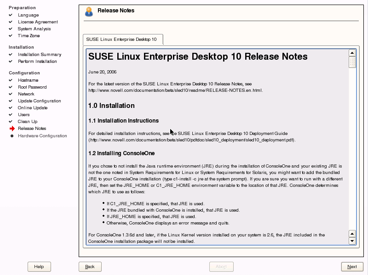Click bullet line 'If C1_JRE_HOME is specified'
The width and height of the screenshot is (368, 275).
[x=155, y=204]
